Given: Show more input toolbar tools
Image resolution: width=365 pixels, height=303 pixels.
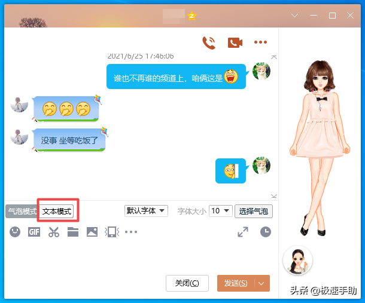Looking at the screenshot, I should coord(131,232).
